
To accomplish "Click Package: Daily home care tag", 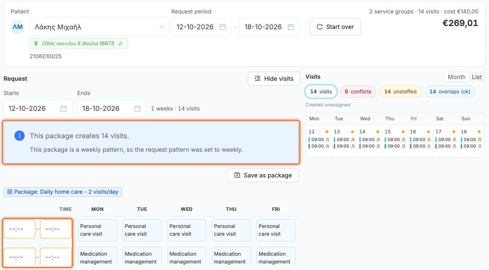I will coord(63,192).
